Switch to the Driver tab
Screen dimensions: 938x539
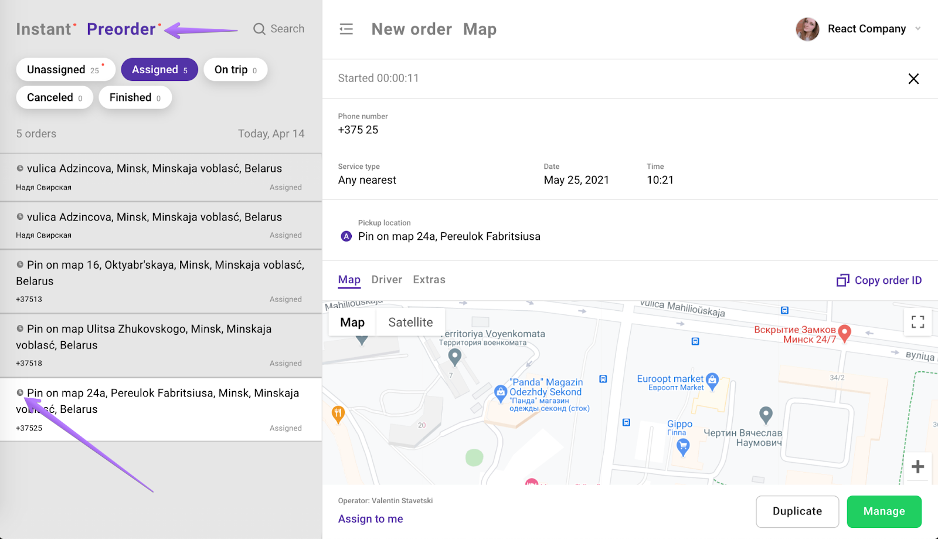tap(387, 280)
